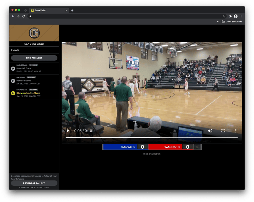Viewport: 254px width, 202px height.
Task: Open the video player overflow menu
Action: [236, 130]
